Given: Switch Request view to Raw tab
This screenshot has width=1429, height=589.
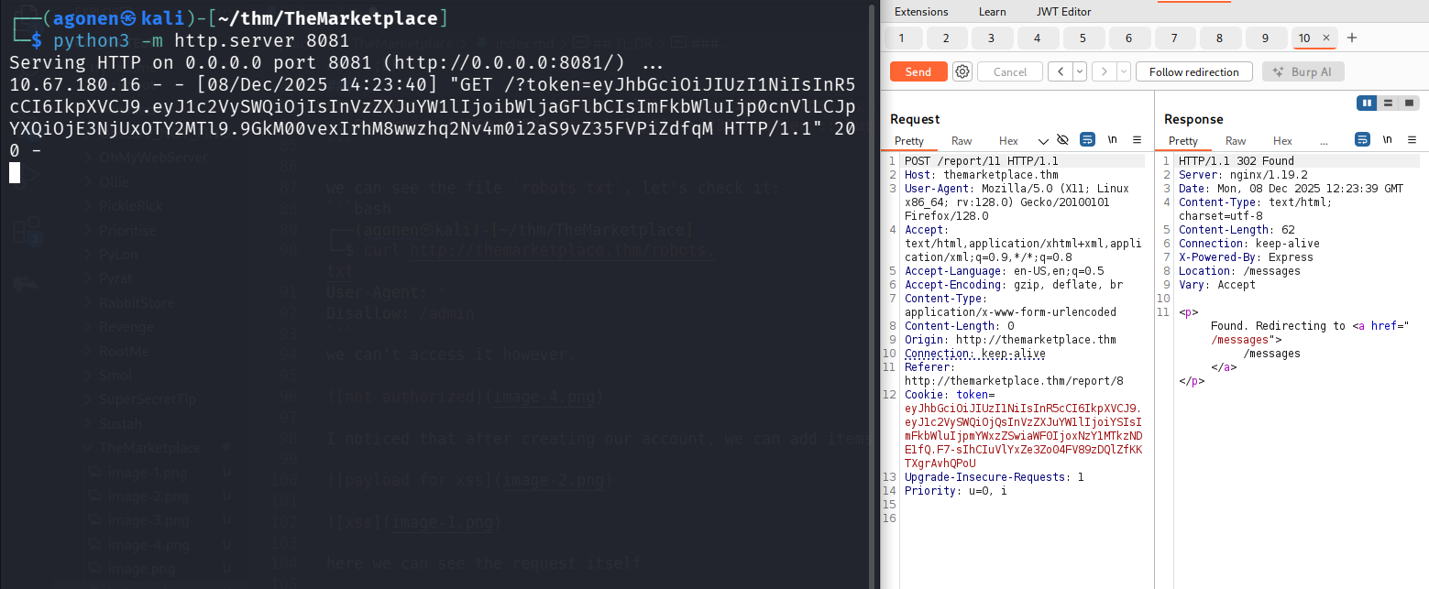Looking at the screenshot, I should (962, 141).
